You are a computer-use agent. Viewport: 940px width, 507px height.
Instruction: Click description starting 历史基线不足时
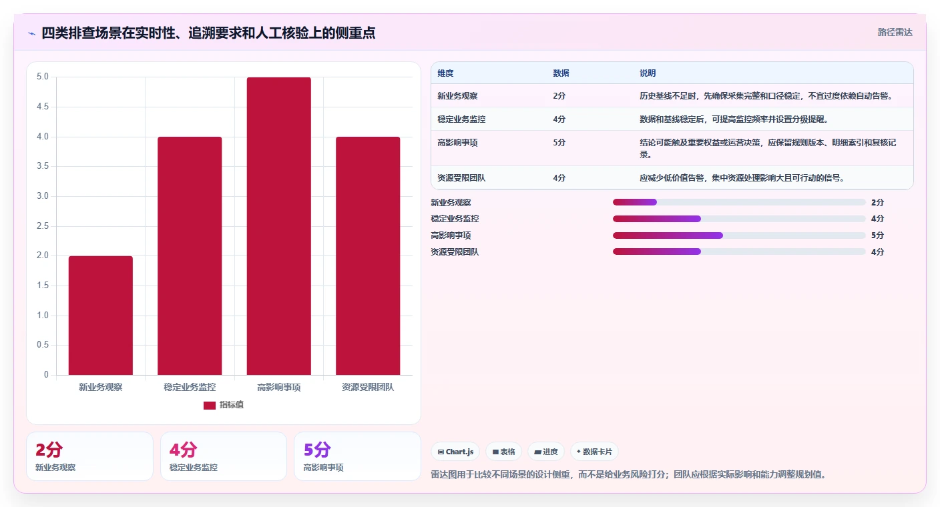(766, 96)
